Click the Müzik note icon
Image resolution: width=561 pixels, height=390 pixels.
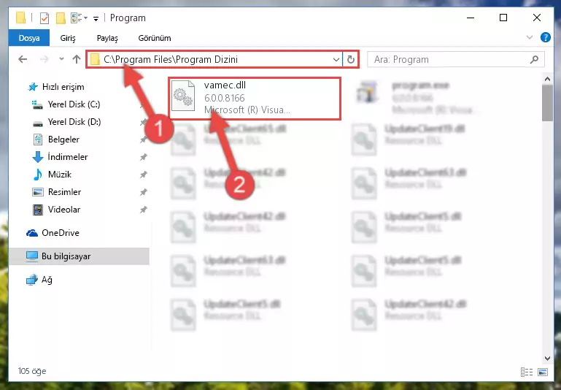click(37, 175)
